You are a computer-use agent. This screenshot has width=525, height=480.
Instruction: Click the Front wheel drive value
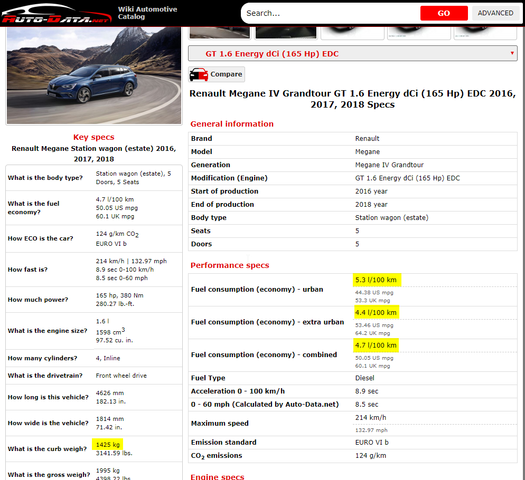[x=121, y=376]
